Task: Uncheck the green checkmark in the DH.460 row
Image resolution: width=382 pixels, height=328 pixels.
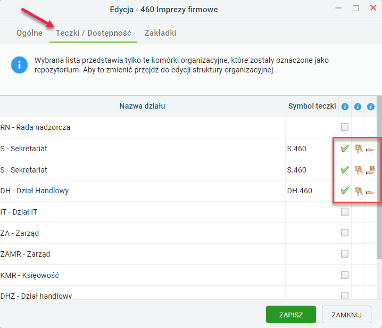Action: coord(345,191)
